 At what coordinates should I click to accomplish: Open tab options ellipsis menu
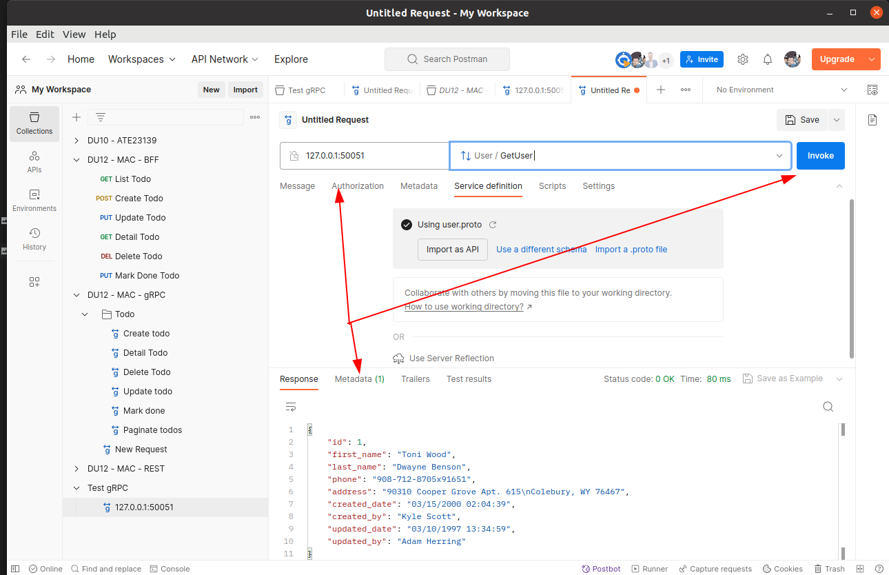[x=686, y=90]
